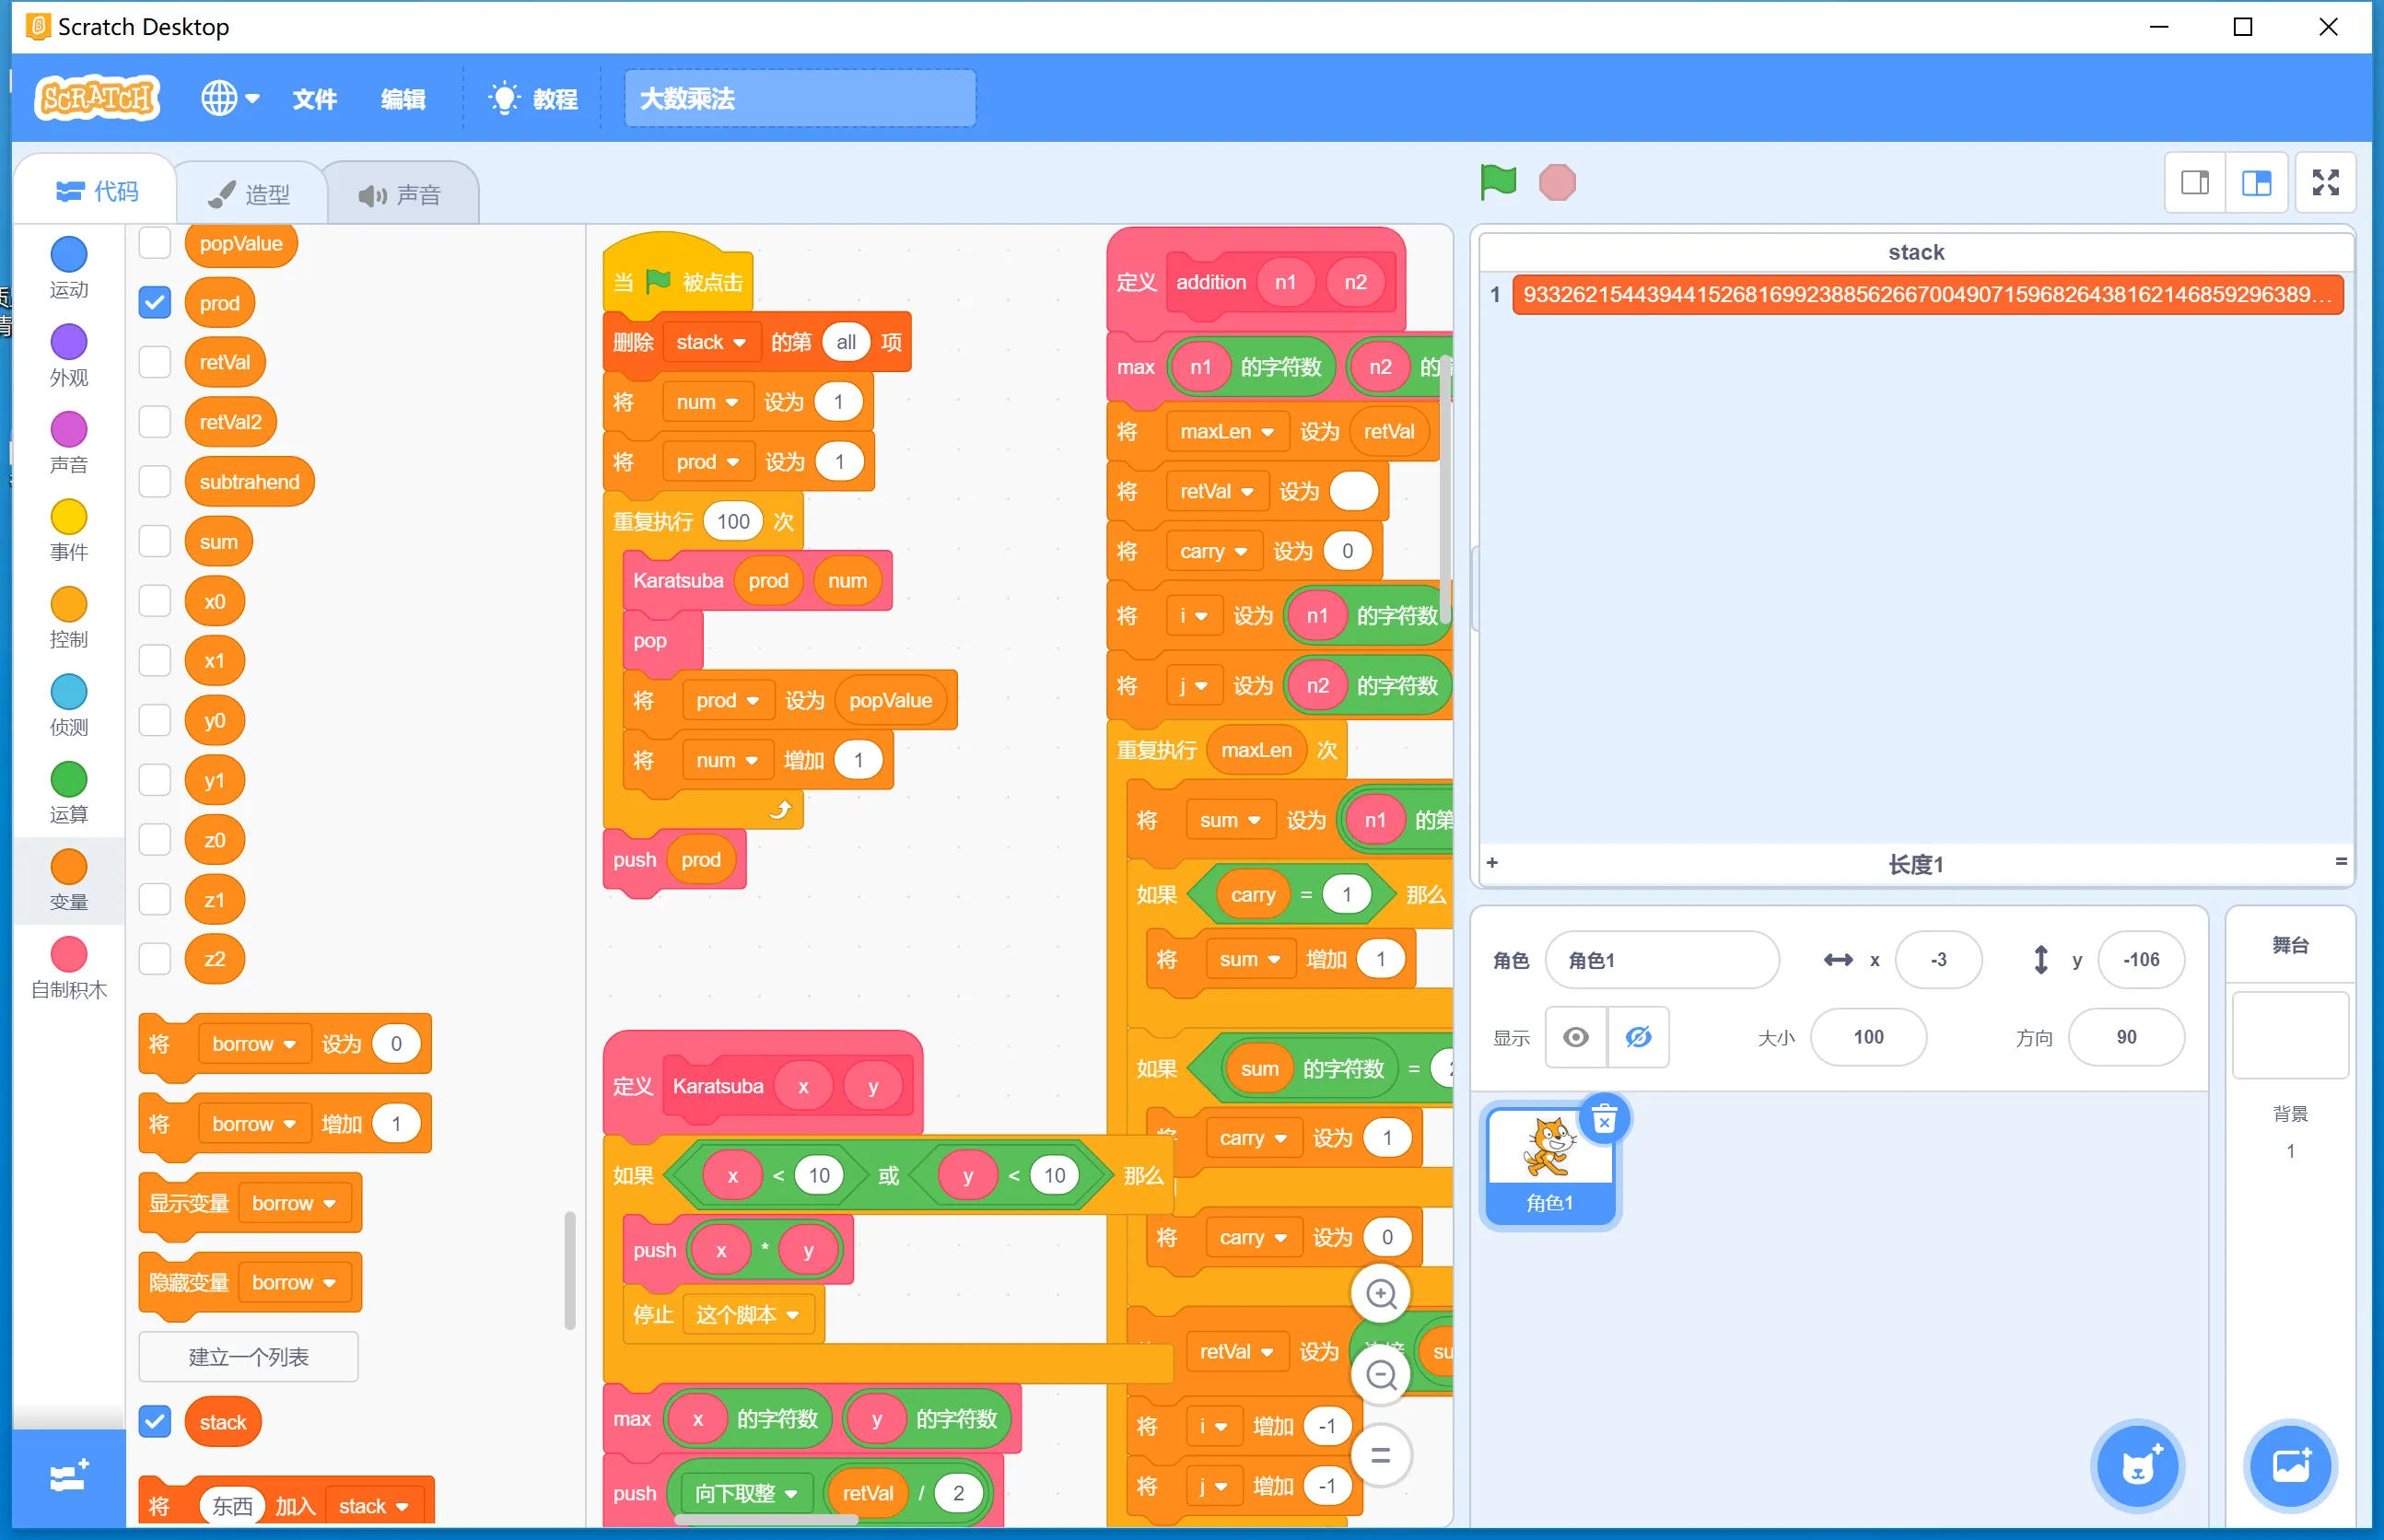This screenshot has width=2384, height=1540.
Task: Switch to the 造型 costumes tab
Action: pos(251,194)
